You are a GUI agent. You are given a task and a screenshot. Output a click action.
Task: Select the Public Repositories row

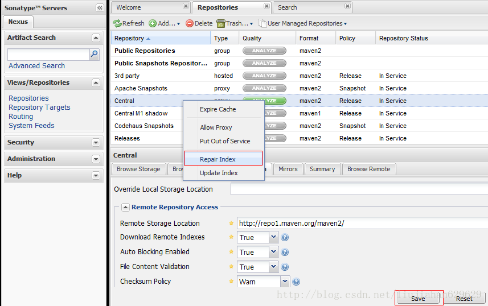(x=299, y=51)
